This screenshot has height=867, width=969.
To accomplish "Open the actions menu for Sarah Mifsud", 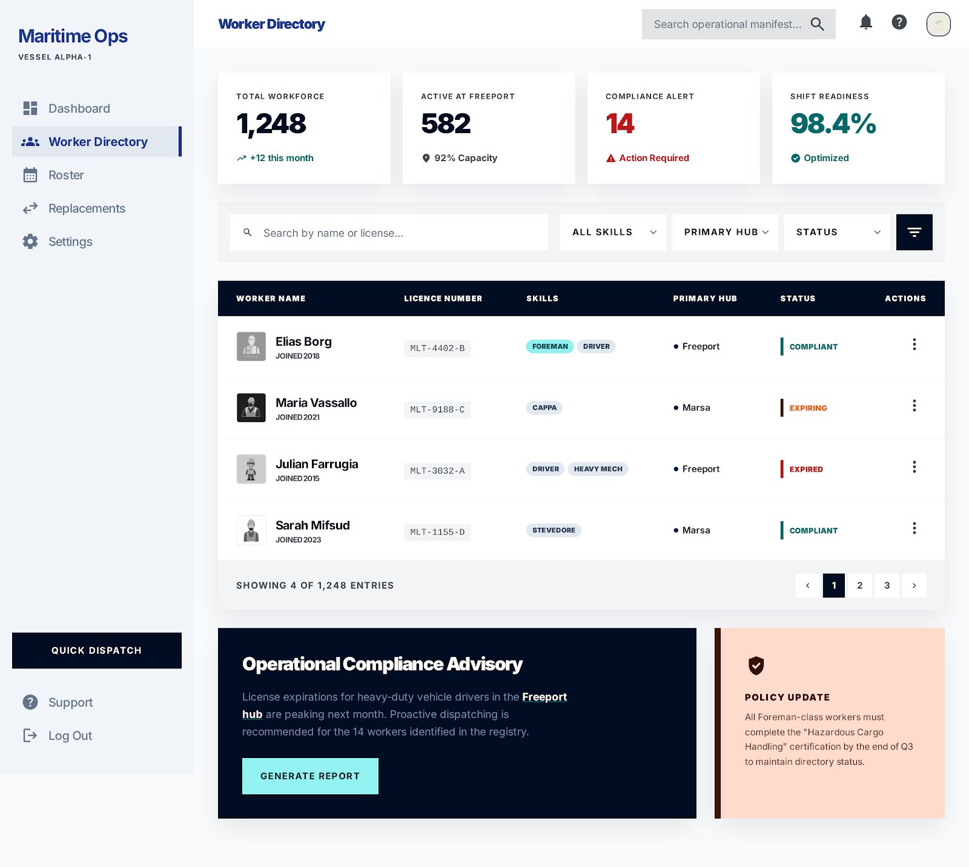I will [914, 528].
